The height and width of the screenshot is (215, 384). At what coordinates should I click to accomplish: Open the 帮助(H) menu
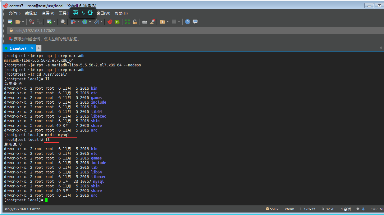[x=121, y=13]
